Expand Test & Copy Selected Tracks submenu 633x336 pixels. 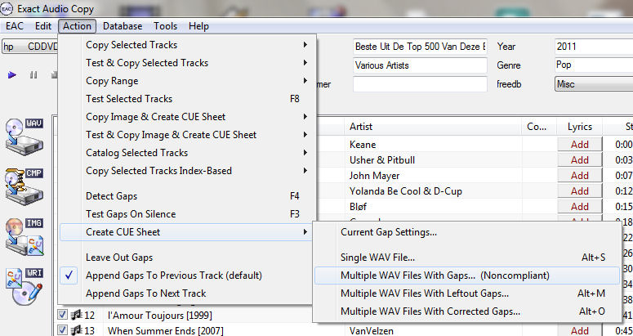185,63
